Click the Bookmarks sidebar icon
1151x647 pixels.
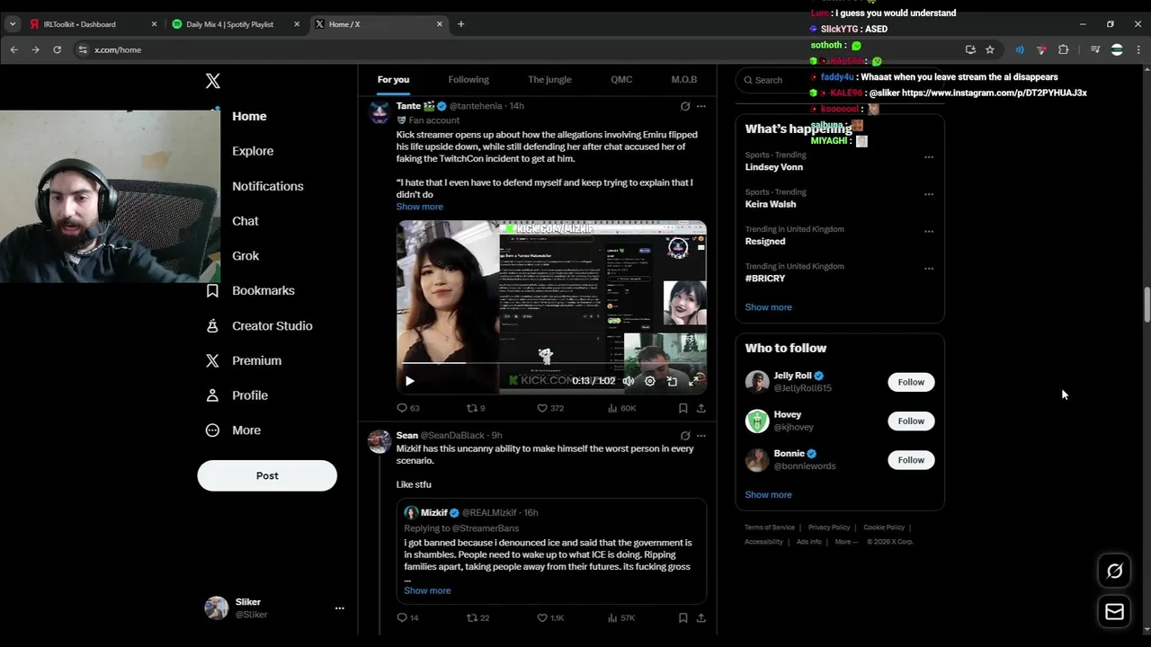pos(212,291)
